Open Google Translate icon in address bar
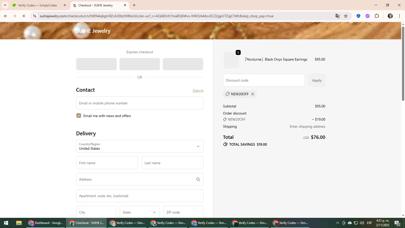 [337, 16]
